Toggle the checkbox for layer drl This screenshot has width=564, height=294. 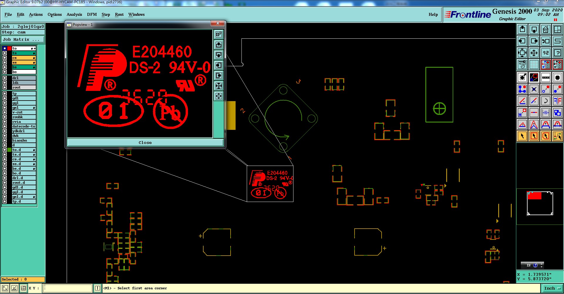(x=5, y=78)
